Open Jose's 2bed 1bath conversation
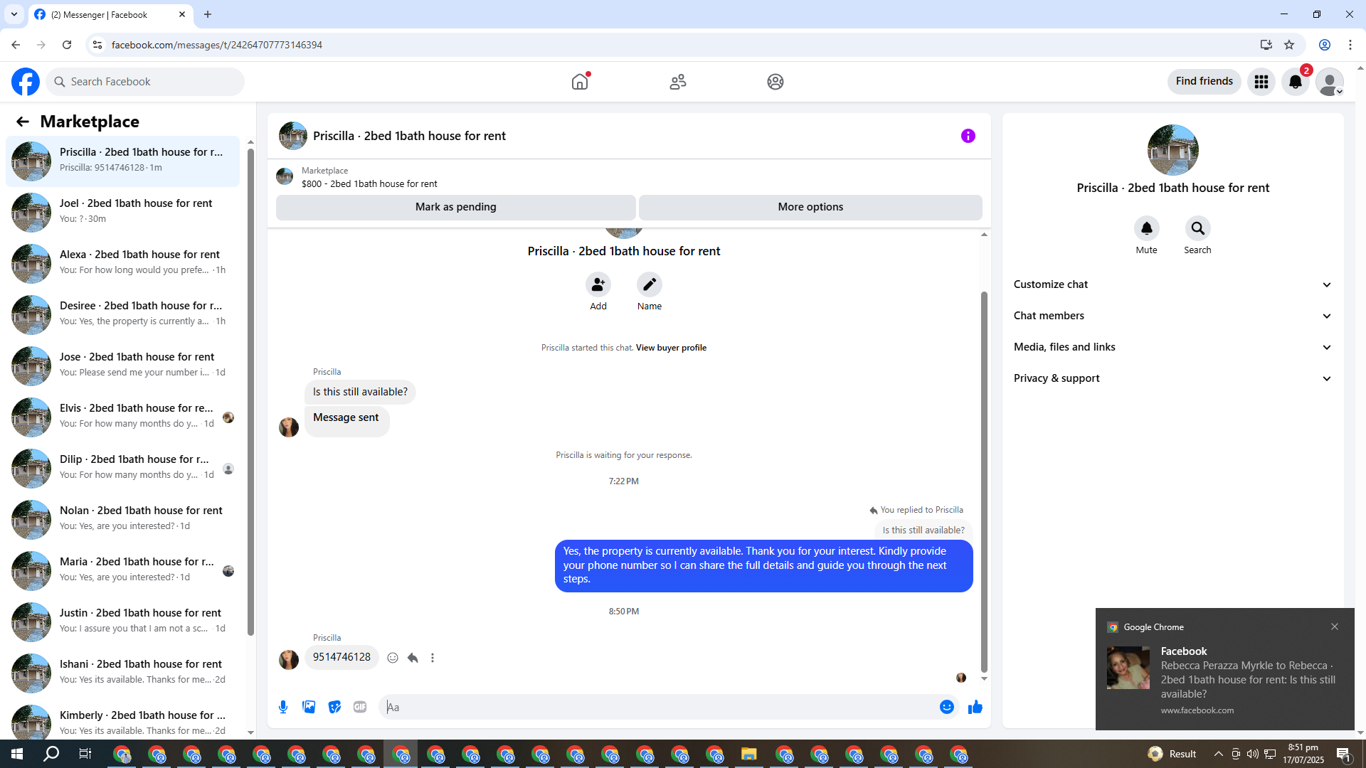Viewport: 1366px width, 768px height. (122, 366)
